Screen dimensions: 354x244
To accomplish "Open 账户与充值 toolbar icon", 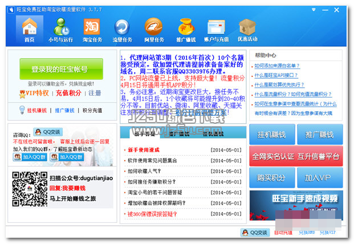I will [216, 30].
